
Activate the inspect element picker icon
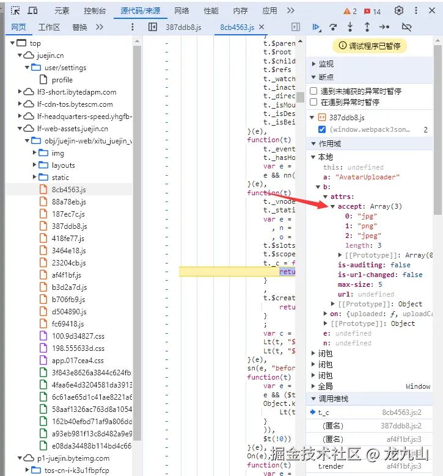[x=15, y=11]
